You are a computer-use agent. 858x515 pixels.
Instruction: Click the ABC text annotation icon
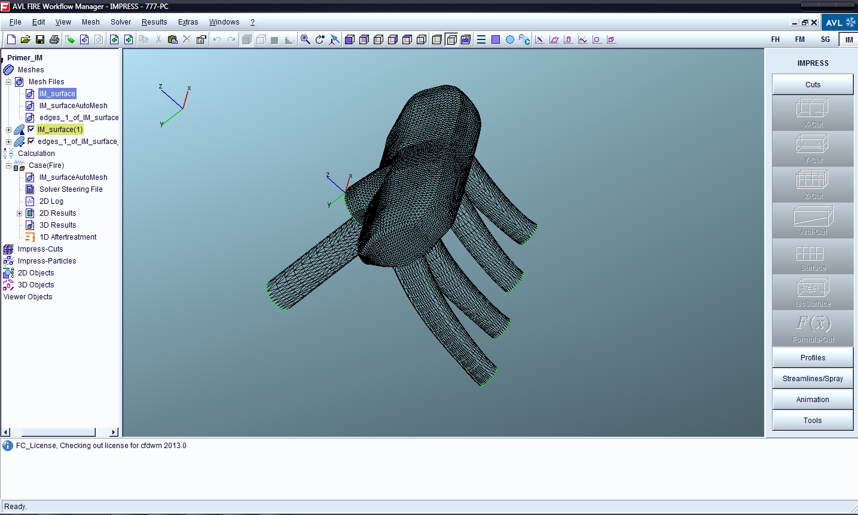coord(524,39)
